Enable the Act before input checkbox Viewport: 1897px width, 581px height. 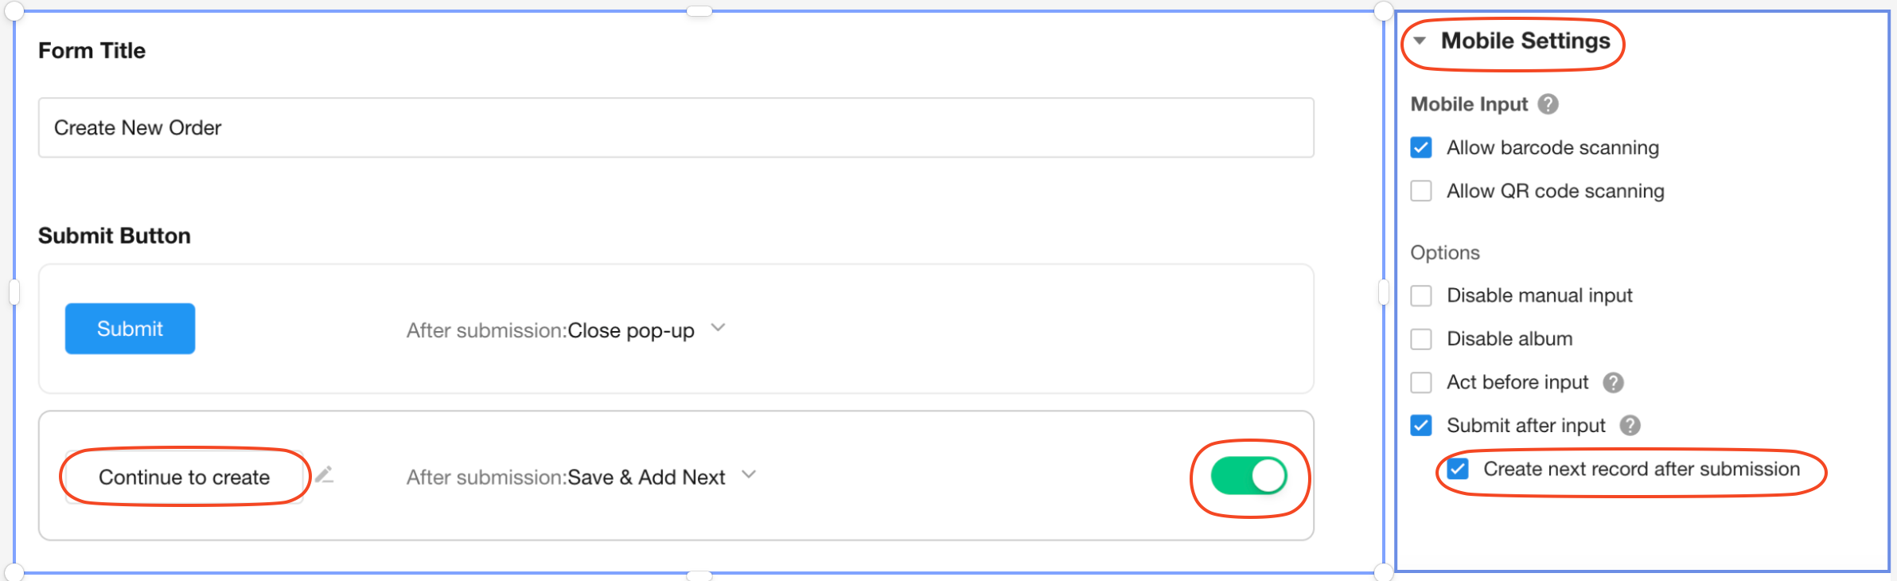(1421, 383)
